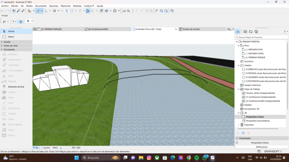
Task: Open the Teamwork menu
Action: [x=65, y=6]
